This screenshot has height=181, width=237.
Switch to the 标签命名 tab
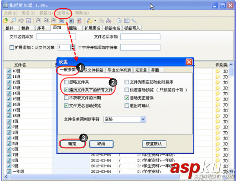pyautogui.click(x=112, y=28)
